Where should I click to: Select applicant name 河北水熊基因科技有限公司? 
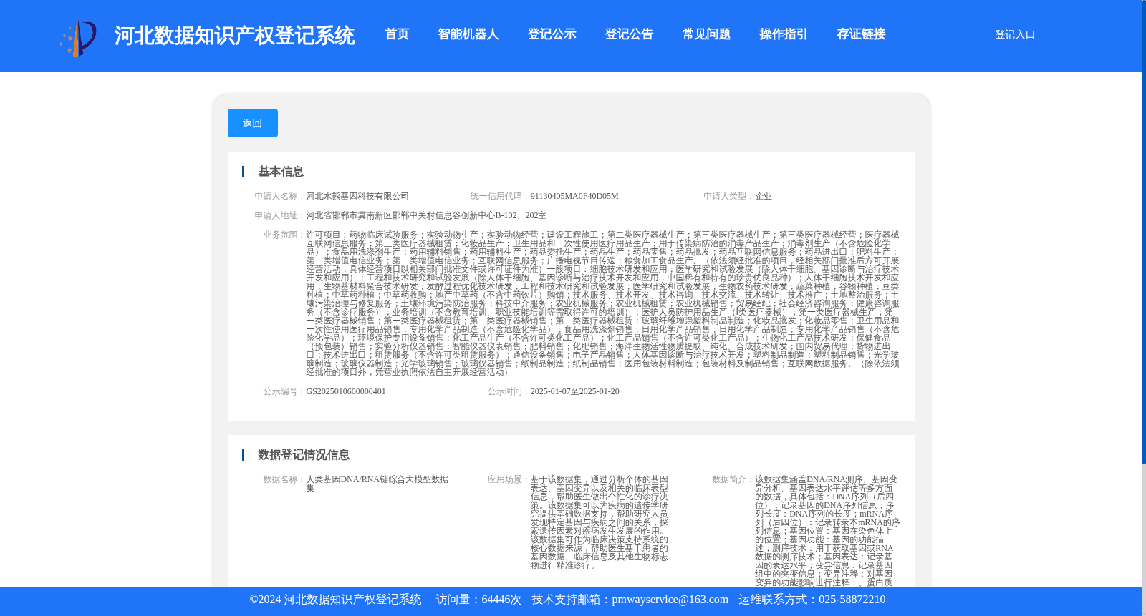click(x=357, y=196)
